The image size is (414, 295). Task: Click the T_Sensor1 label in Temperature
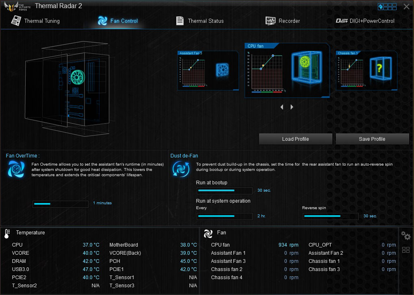[x=122, y=278]
